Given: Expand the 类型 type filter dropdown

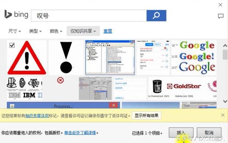Looking at the screenshot, I should point(35,31).
